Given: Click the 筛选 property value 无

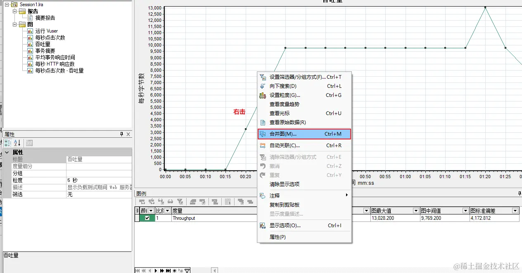Looking at the screenshot, I should [x=99, y=194].
